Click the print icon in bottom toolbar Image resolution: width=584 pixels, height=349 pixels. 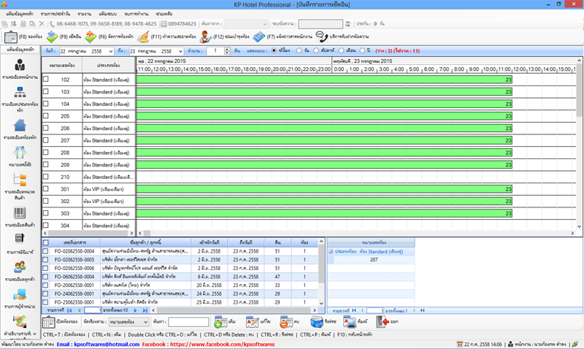point(350,322)
